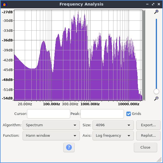Click the -54dB axis label
This screenshot has width=163, height=163.
point(7,98)
